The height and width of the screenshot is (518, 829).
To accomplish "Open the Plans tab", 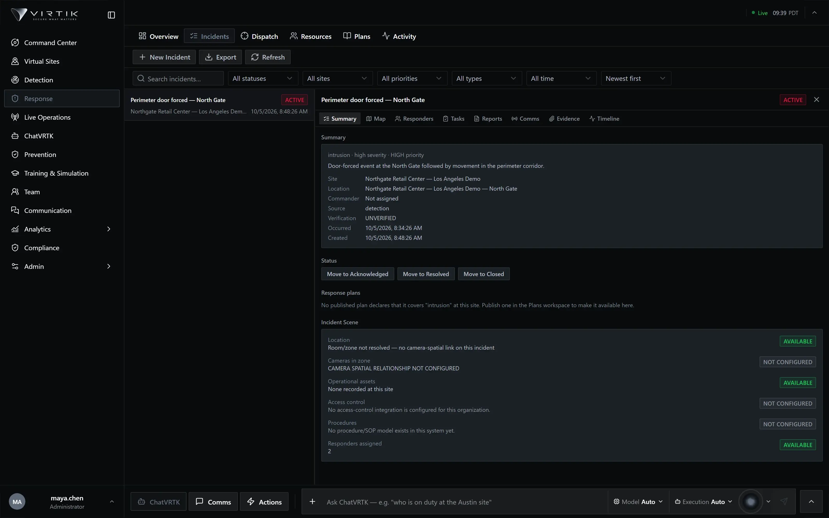I will click(x=357, y=36).
